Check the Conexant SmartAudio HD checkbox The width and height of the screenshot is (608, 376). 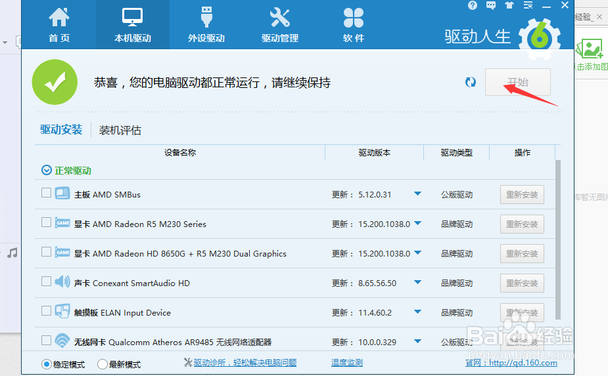46,281
